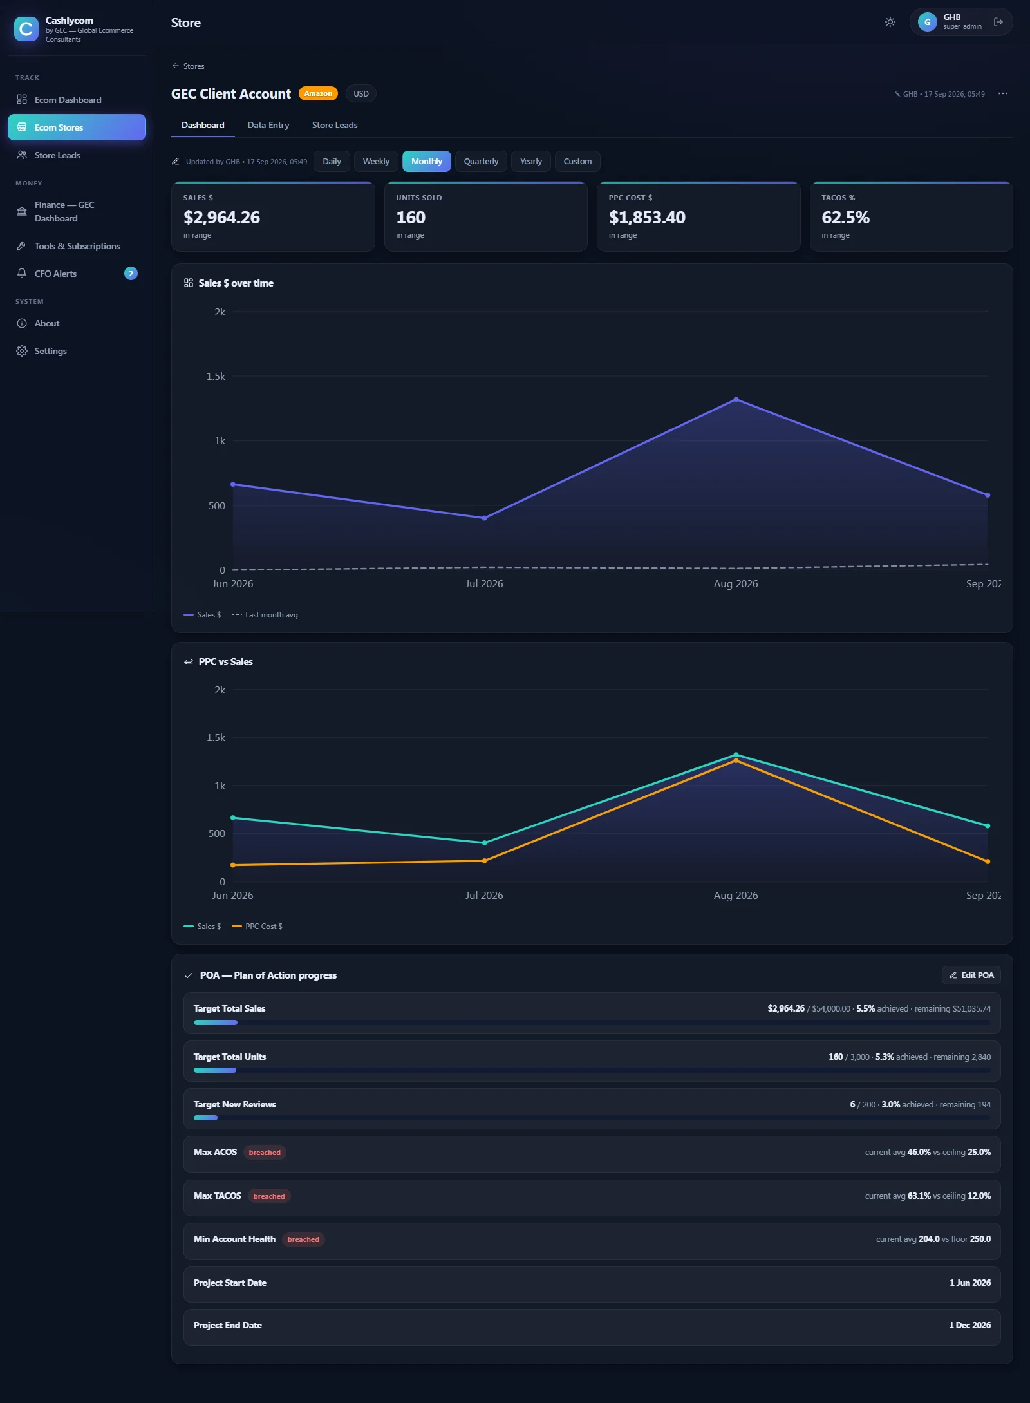Choose the Custom date range

pos(577,162)
